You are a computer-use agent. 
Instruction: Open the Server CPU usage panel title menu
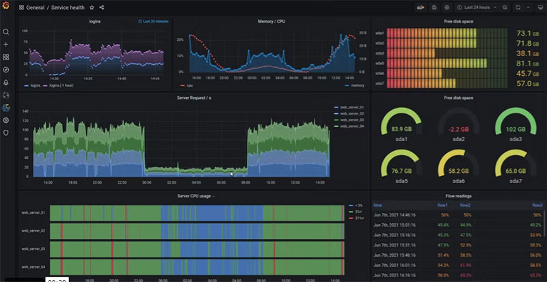(x=194, y=197)
